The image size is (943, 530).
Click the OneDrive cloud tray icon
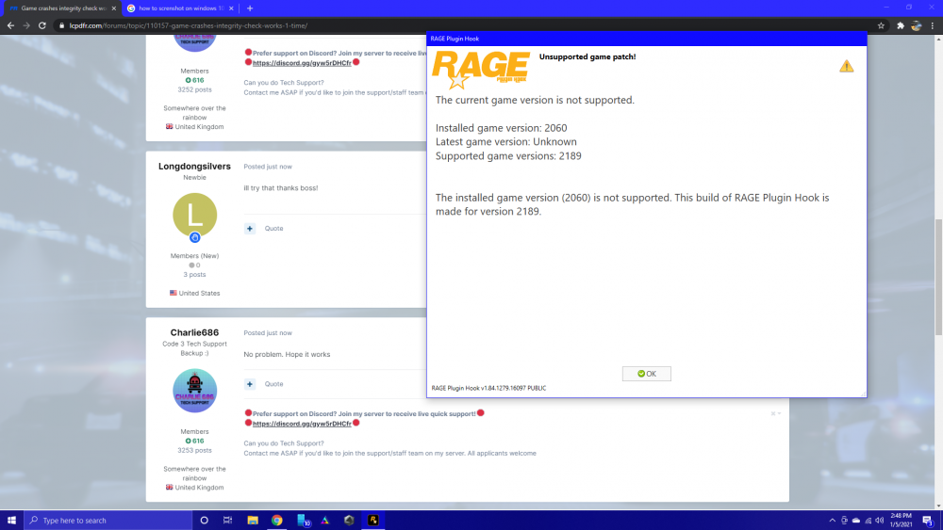coord(856,521)
